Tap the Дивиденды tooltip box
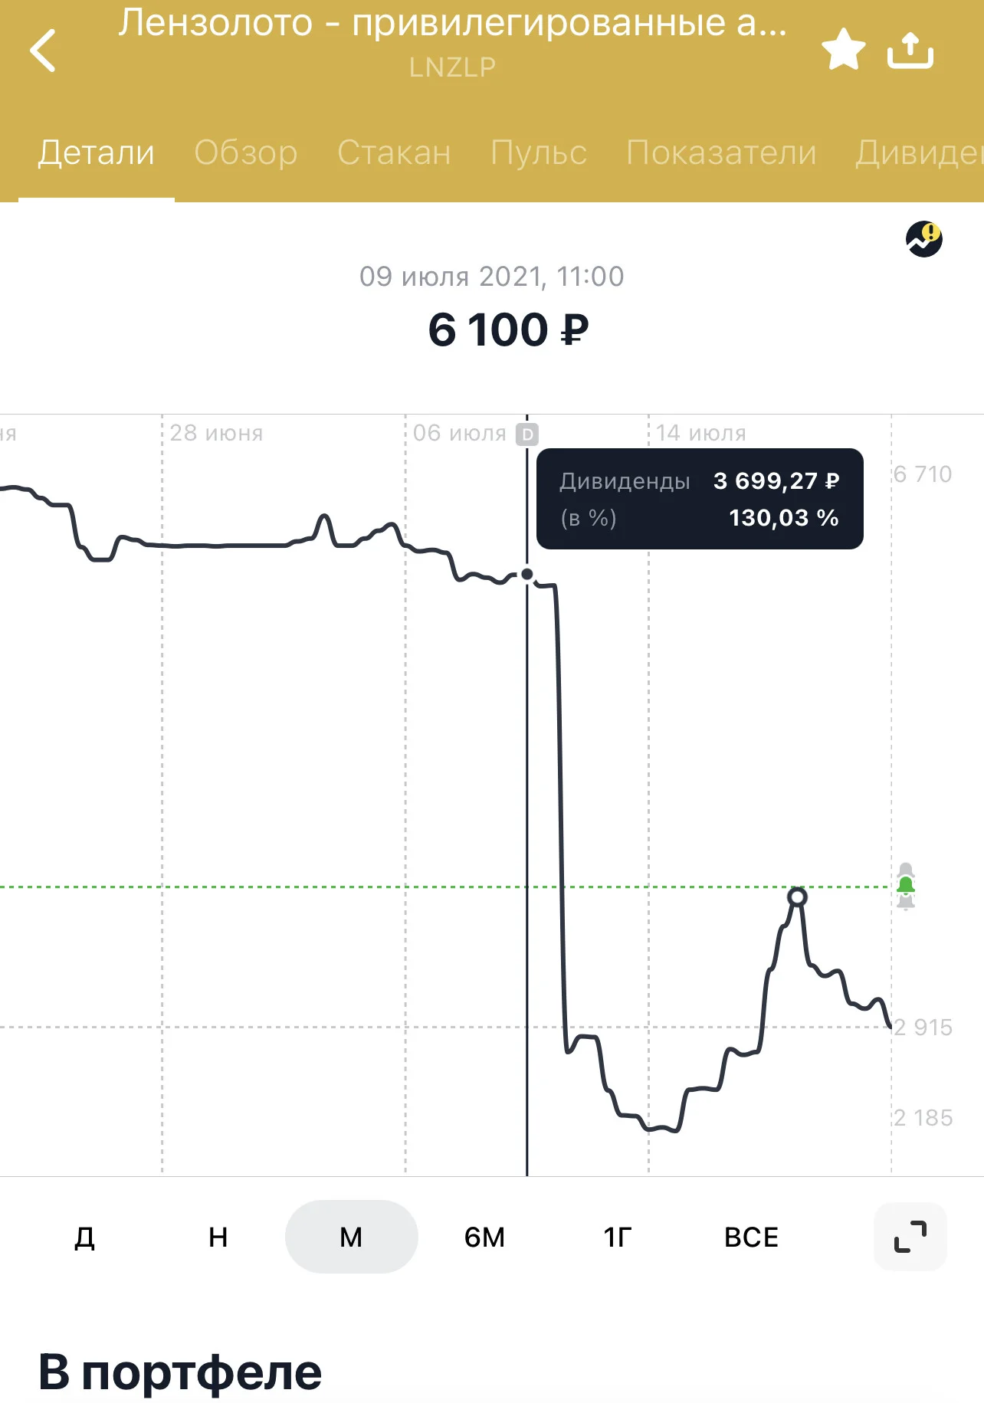The width and height of the screenshot is (984, 1403). pyautogui.click(x=700, y=499)
